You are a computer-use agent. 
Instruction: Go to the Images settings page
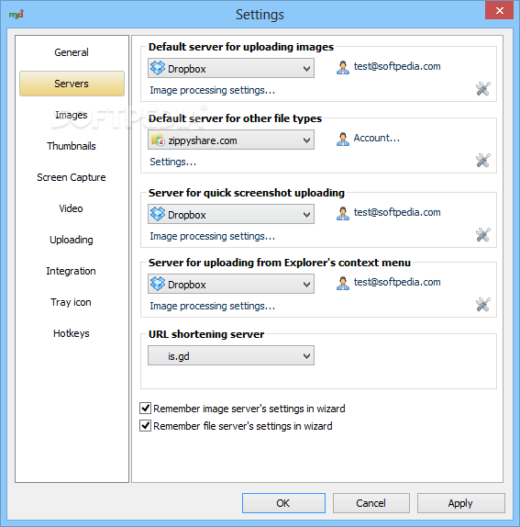pyautogui.click(x=72, y=115)
